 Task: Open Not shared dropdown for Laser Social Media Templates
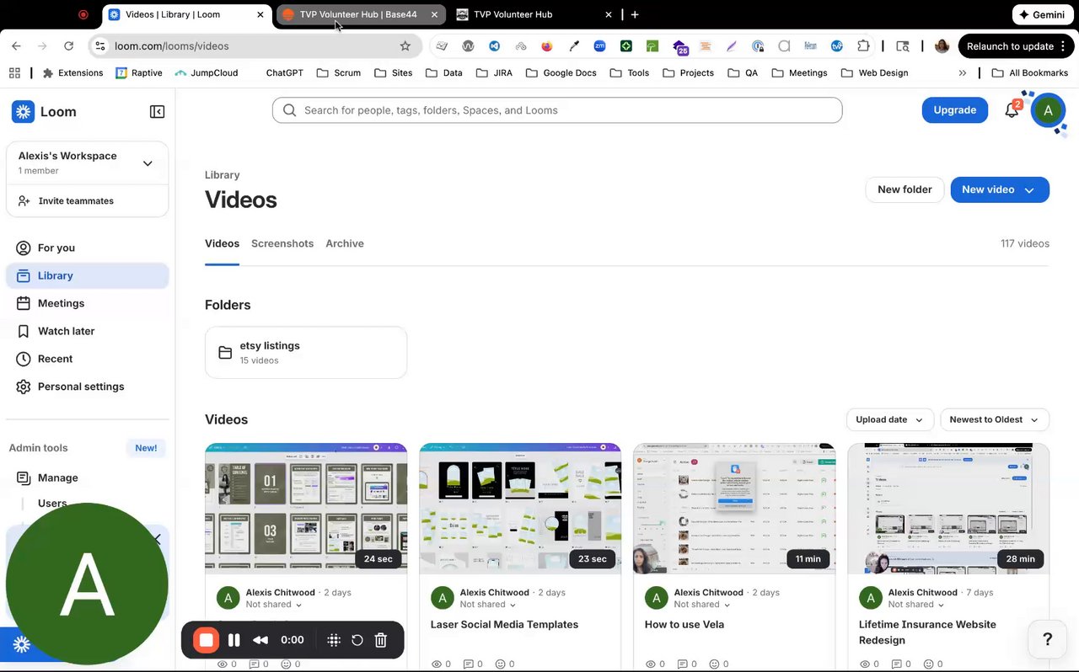(x=488, y=605)
